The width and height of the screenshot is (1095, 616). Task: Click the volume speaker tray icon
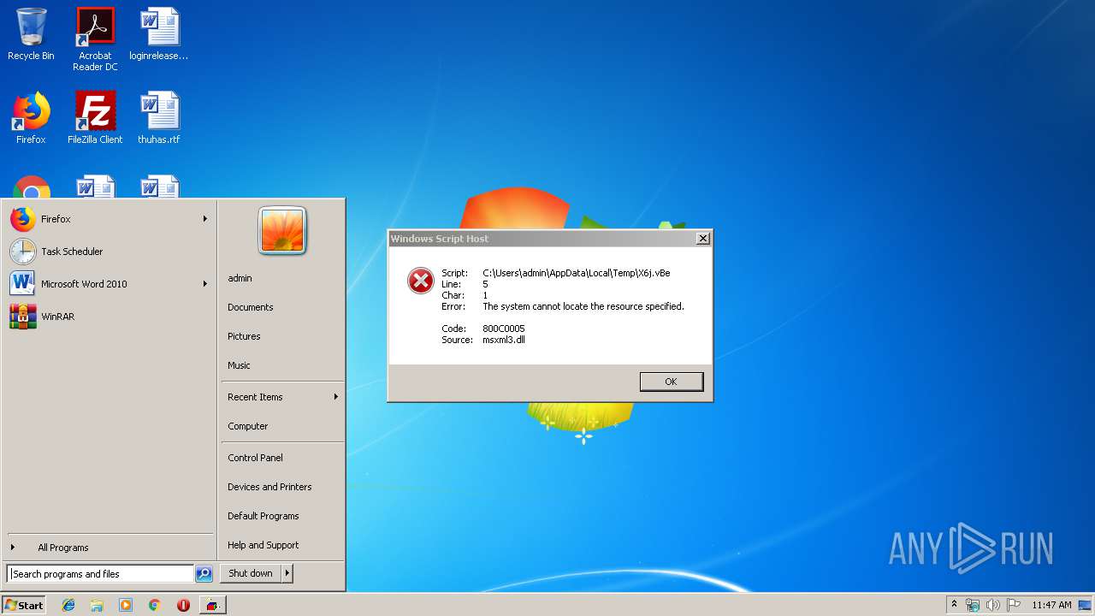(993, 605)
